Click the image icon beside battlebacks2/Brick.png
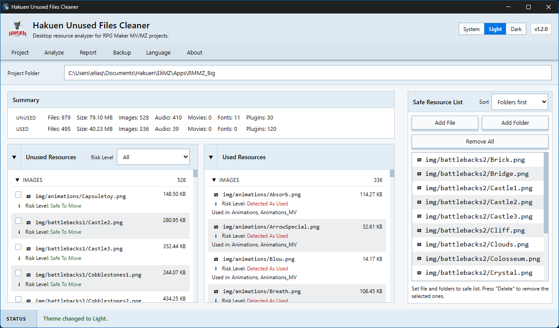Viewport: 559px width, 328px height. point(419,160)
